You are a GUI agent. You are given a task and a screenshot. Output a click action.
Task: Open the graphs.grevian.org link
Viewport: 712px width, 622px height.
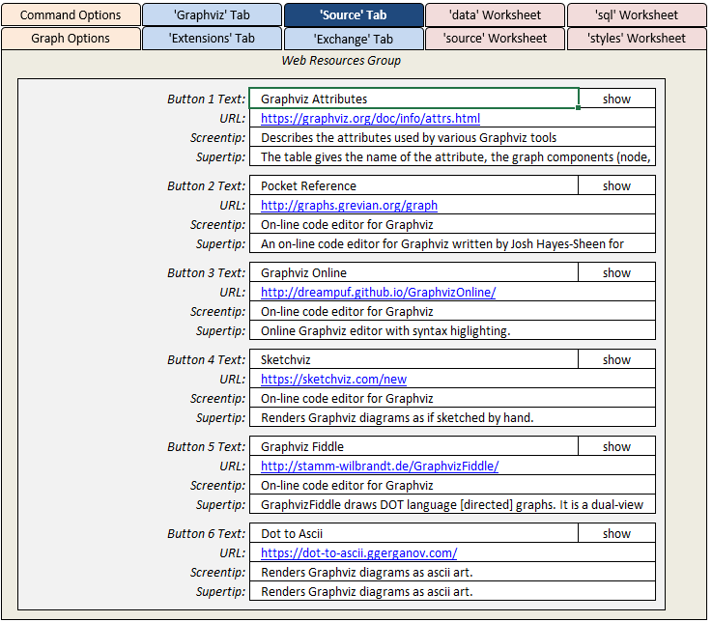(349, 205)
